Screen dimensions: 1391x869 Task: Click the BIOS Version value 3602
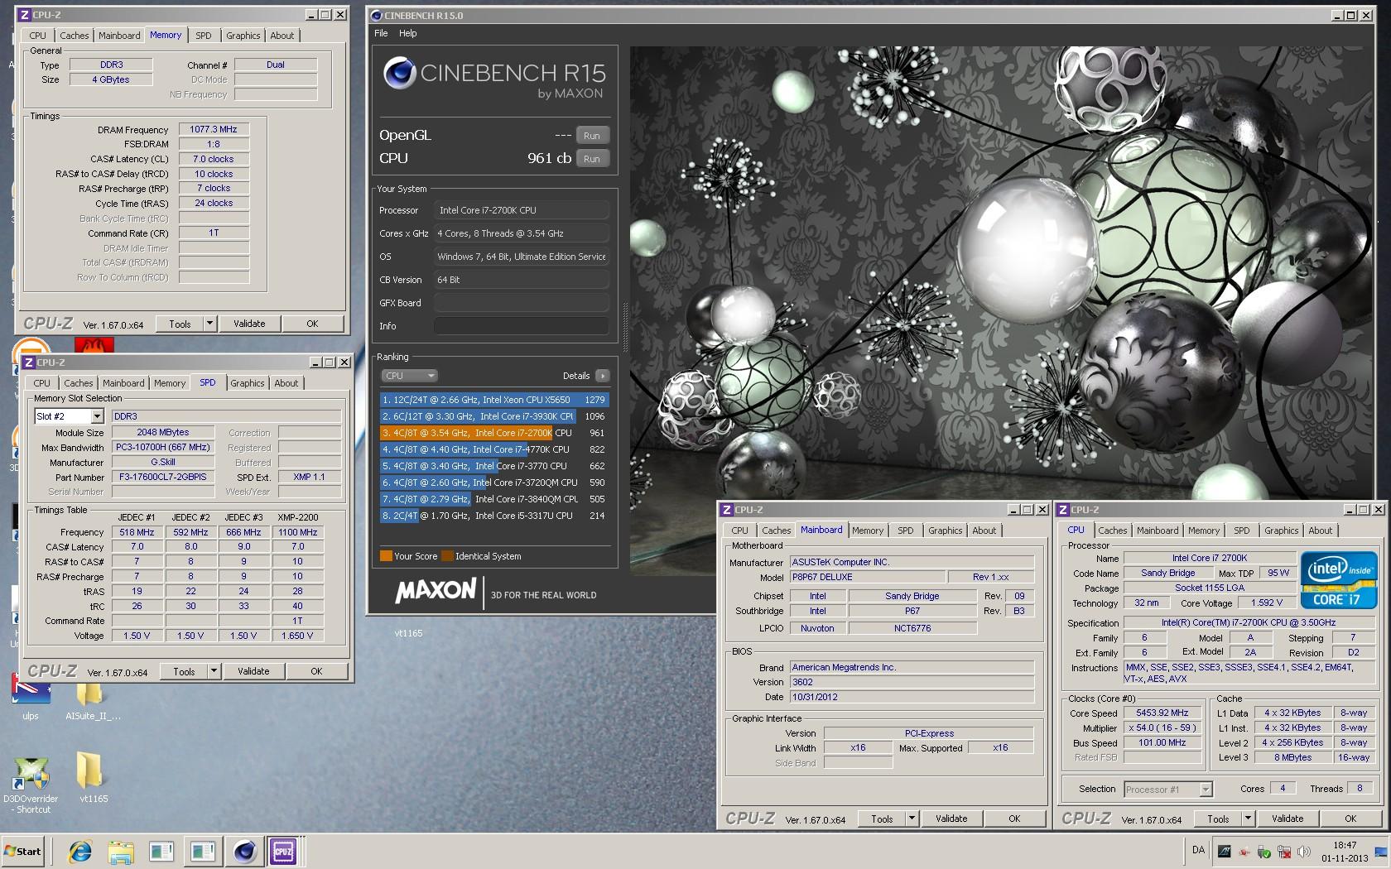(x=912, y=682)
